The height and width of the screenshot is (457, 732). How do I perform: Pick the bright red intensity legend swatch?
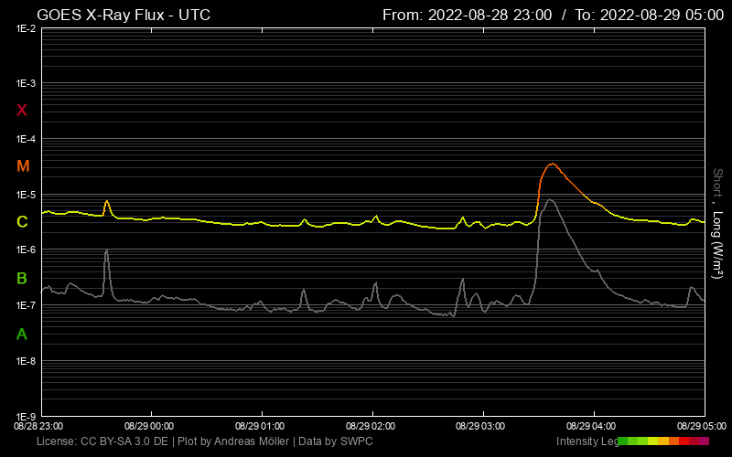(684, 441)
